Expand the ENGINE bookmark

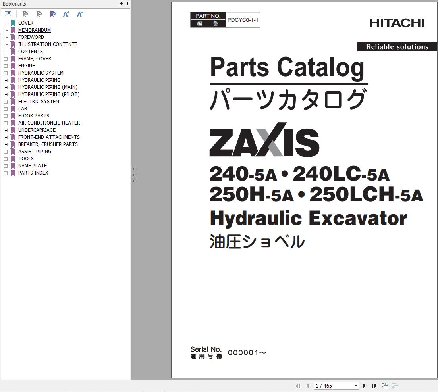pos(6,66)
